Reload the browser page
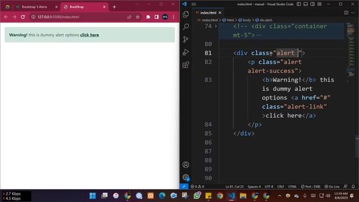 click(22, 17)
